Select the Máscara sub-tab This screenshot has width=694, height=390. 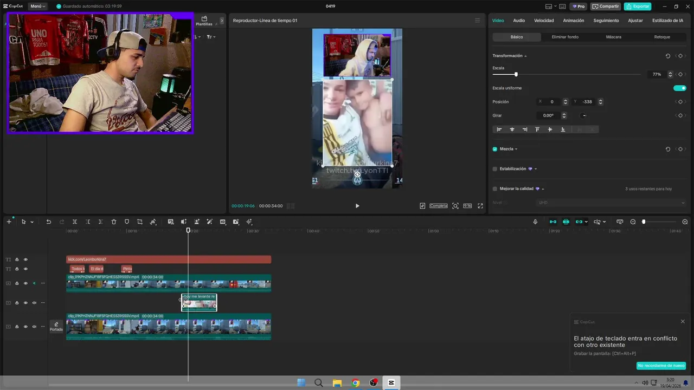(x=614, y=37)
